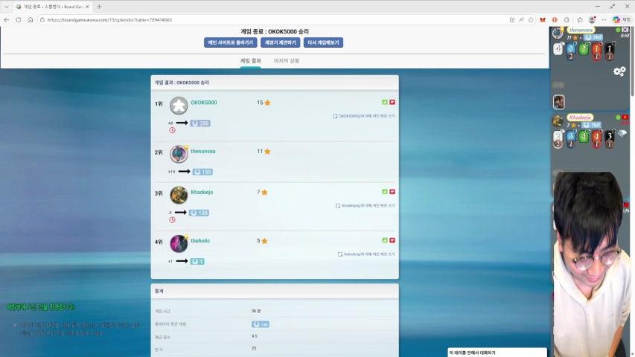Click the red clock icon under OKOK5000

pyautogui.click(x=172, y=130)
